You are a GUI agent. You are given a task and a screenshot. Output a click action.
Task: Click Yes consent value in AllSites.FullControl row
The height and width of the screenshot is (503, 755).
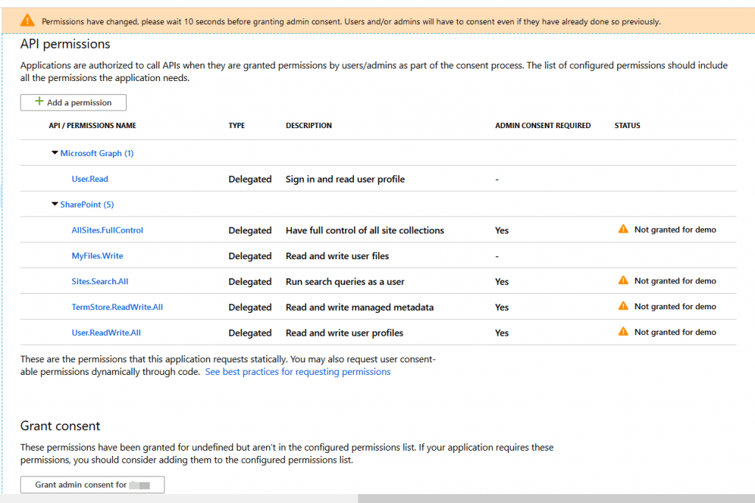[x=501, y=231]
